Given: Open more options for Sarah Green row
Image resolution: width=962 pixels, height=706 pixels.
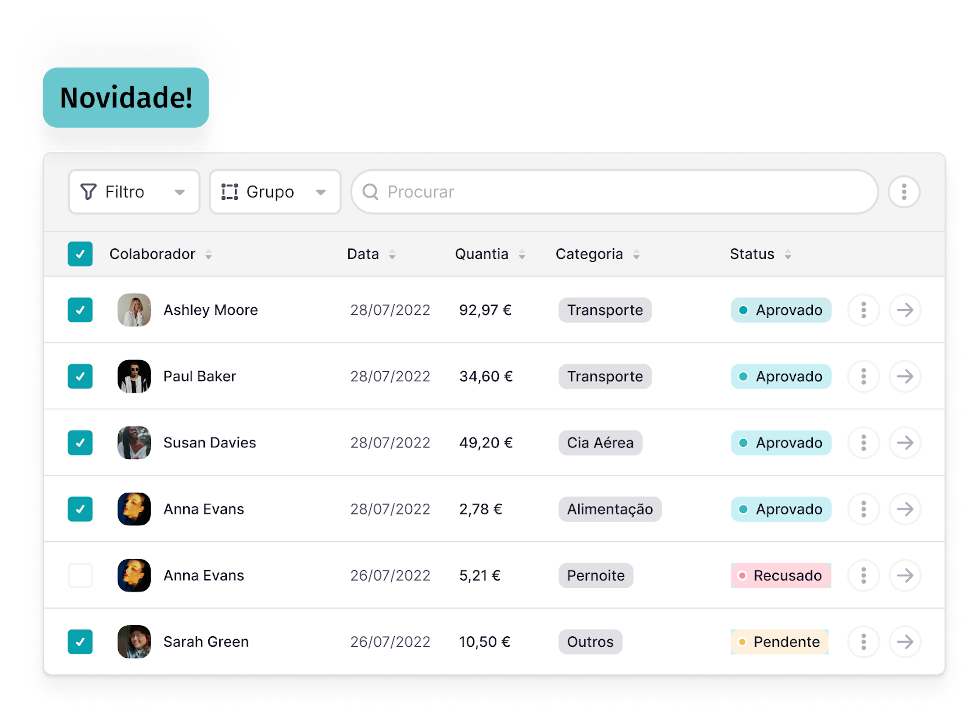Looking at the screenshot, I should pos(863,641).
